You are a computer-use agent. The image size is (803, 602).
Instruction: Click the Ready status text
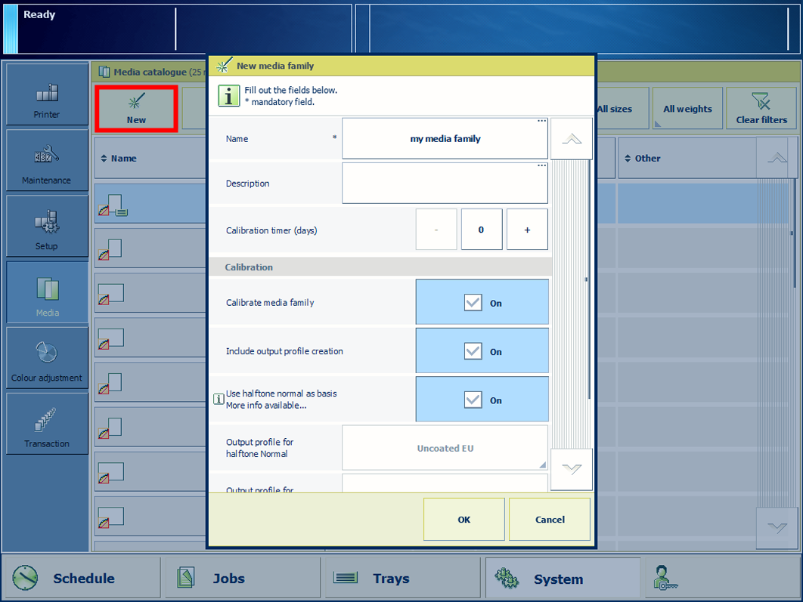(x=39, y=14)
